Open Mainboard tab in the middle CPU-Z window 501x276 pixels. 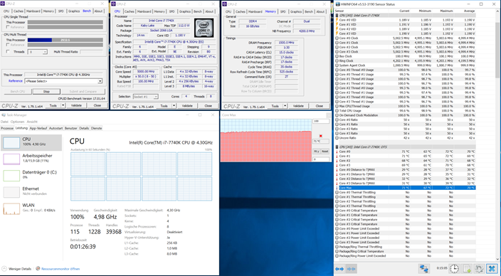click(x=144, y=11)
